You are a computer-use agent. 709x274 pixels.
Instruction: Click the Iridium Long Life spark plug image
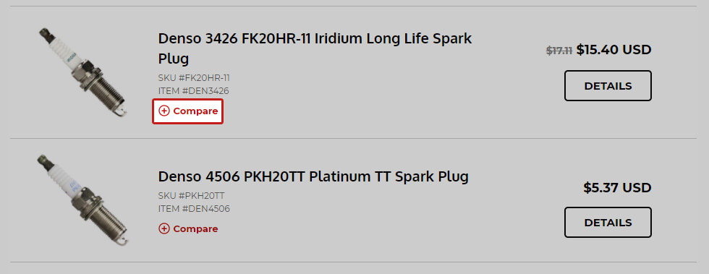(82, 72)
